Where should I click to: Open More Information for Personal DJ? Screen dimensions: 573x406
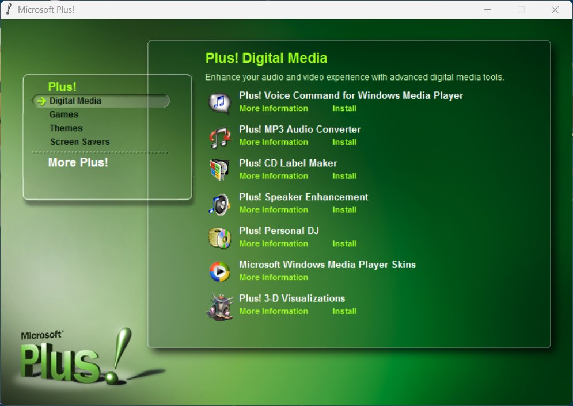tap(274, 244)
